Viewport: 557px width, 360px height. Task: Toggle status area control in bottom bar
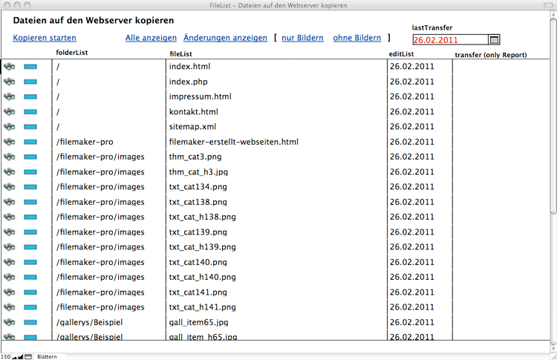[x=28, y=356]
